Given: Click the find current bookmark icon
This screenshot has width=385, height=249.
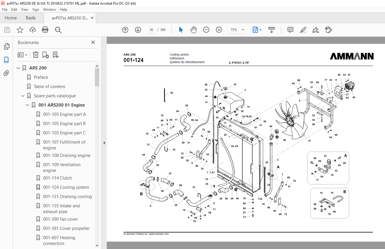Looking at the screenshot, I should click(56, 55).
